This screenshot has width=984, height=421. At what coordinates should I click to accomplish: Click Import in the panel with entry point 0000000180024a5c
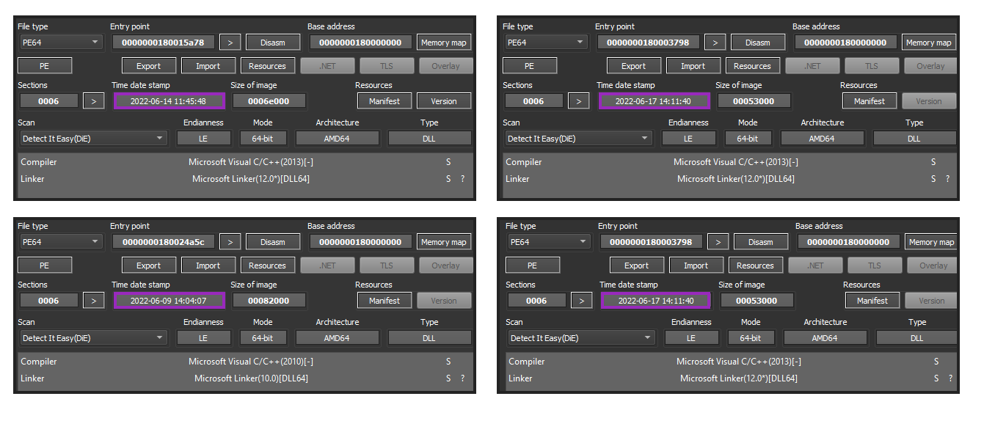(208, 266)
